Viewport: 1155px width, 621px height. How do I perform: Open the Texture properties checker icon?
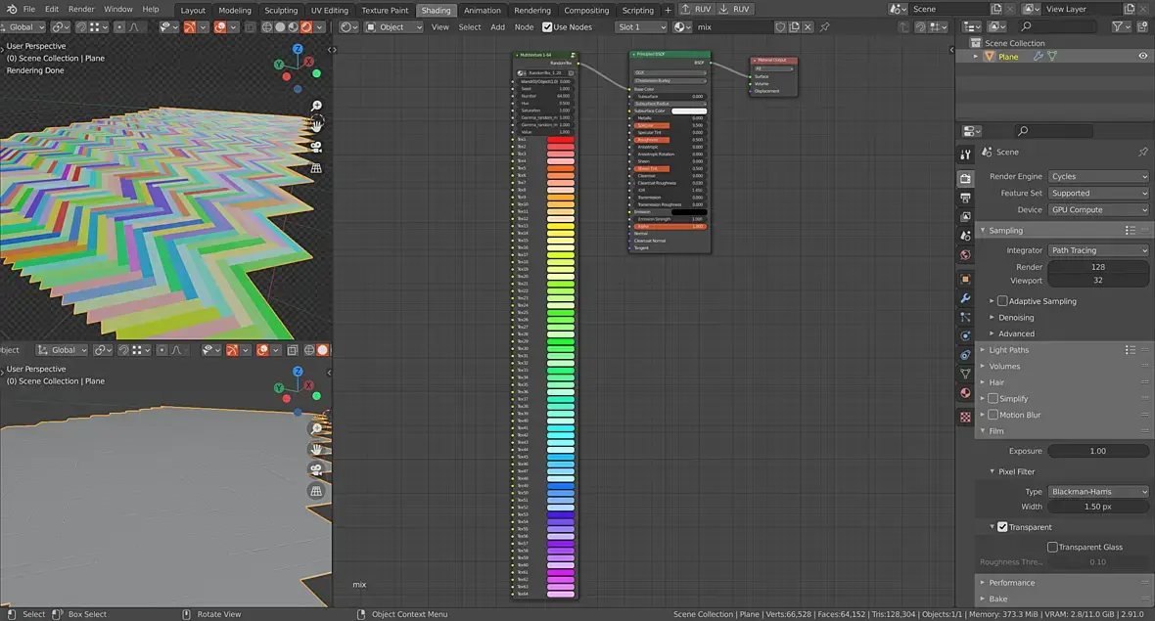[965, 417]
